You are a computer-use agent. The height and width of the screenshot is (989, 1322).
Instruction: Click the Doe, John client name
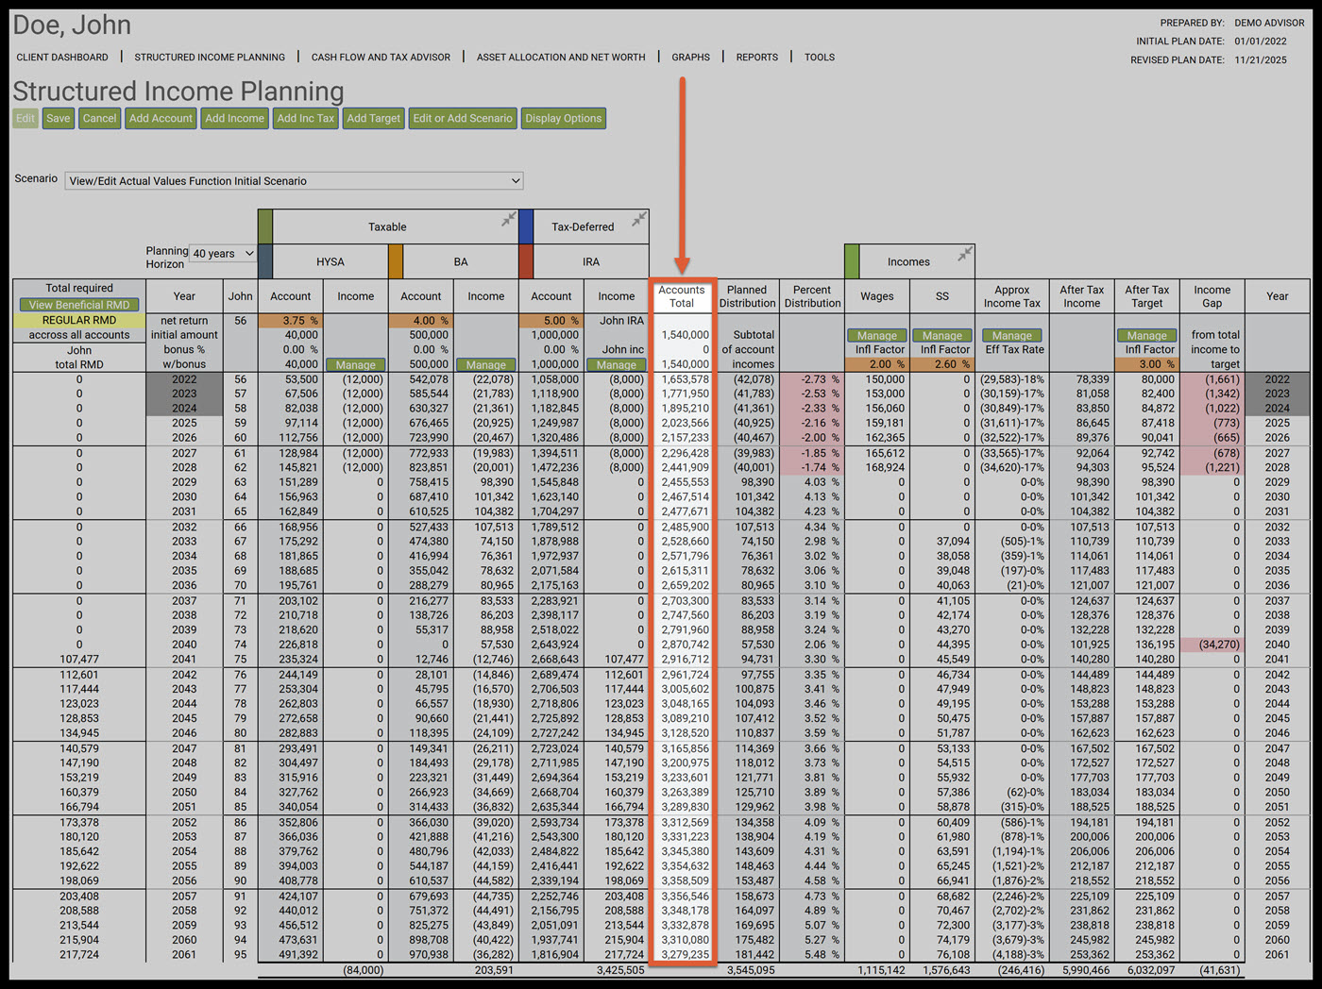pos(72,25)
